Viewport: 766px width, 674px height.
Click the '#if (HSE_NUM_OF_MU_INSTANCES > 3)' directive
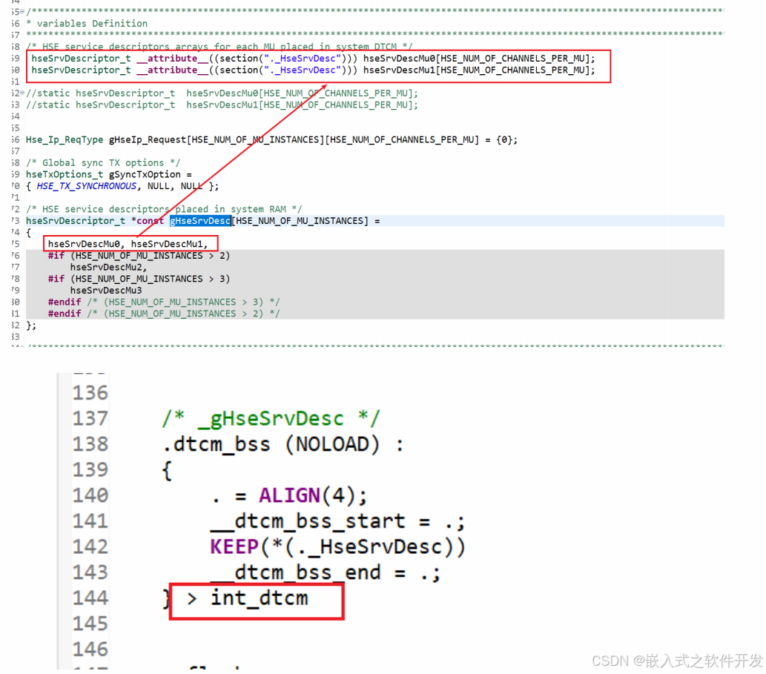click(x=139, y=279)
